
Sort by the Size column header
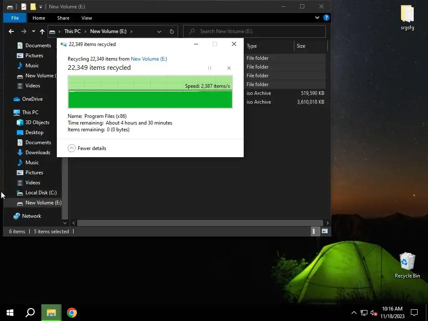(x=301, y=46)
